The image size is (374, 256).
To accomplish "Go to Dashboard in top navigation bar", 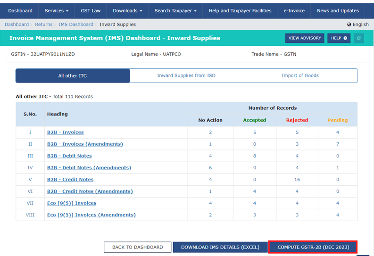I will click(x=20, y=11).
